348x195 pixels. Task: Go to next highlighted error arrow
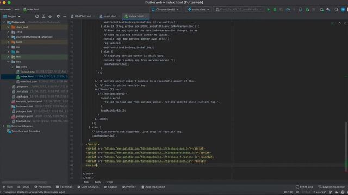345,23
